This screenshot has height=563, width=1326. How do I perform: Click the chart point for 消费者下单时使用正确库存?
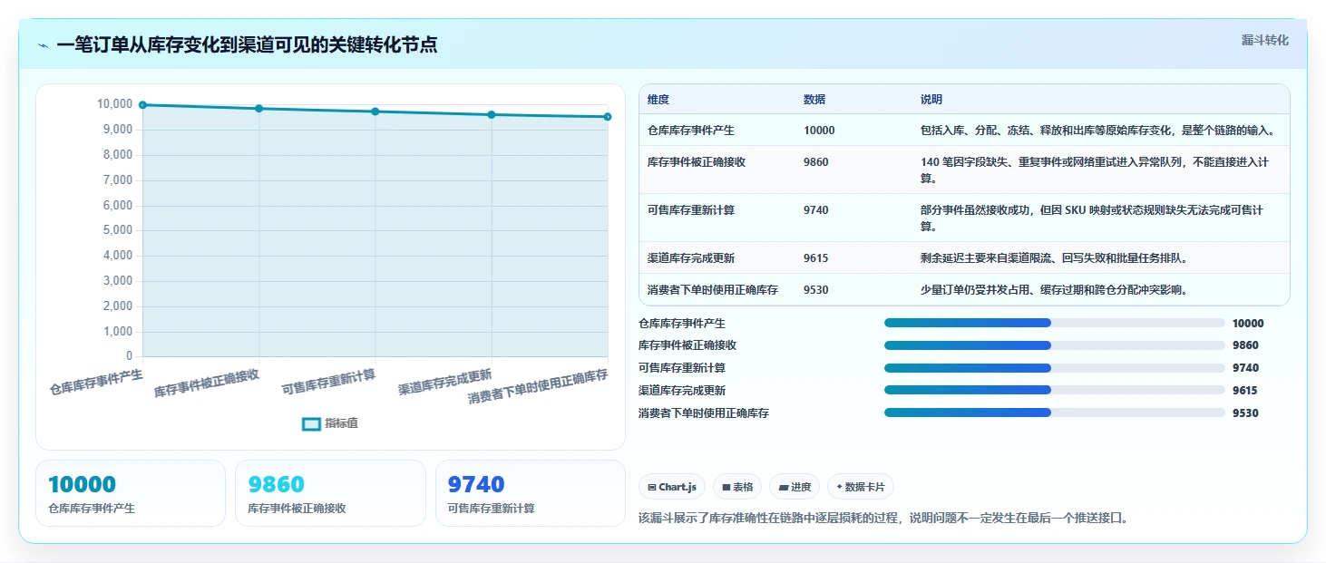tap(608, 117)
